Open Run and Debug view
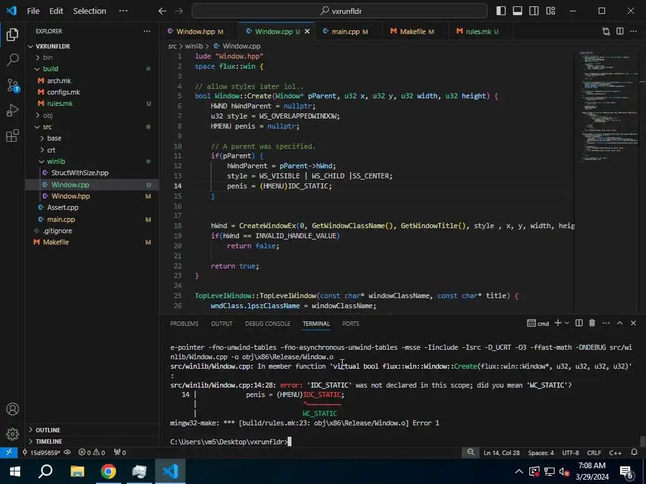 click(13, 110)
